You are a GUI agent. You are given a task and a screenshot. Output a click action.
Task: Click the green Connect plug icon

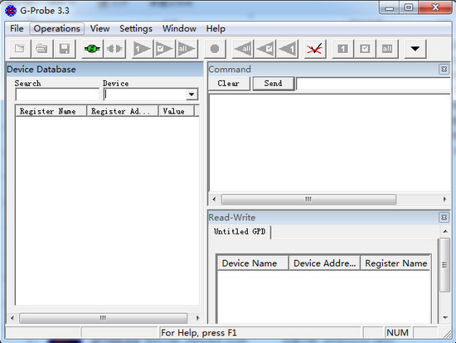92,49
